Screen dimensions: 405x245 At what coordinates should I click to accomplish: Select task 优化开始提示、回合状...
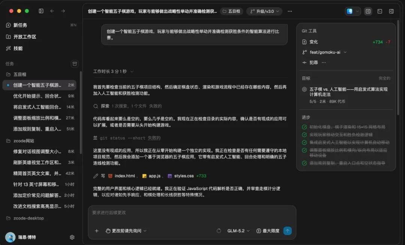(40, 96)
